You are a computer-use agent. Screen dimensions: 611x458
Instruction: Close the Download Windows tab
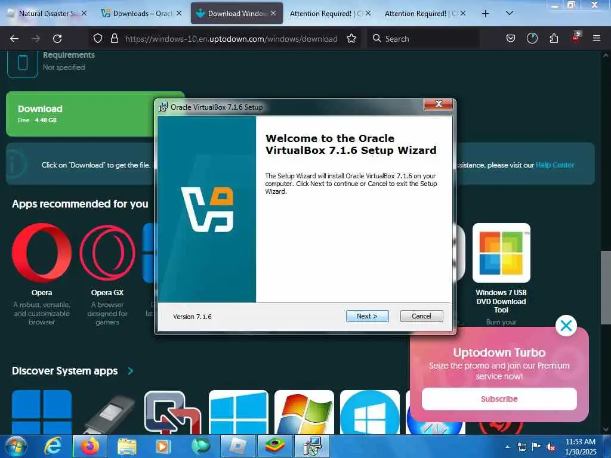pos(273,13)
